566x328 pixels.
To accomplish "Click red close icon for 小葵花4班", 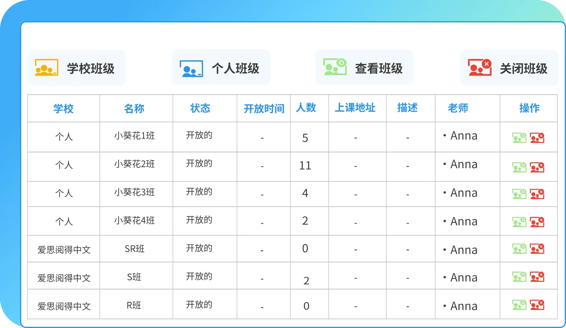I will point(537,222).
